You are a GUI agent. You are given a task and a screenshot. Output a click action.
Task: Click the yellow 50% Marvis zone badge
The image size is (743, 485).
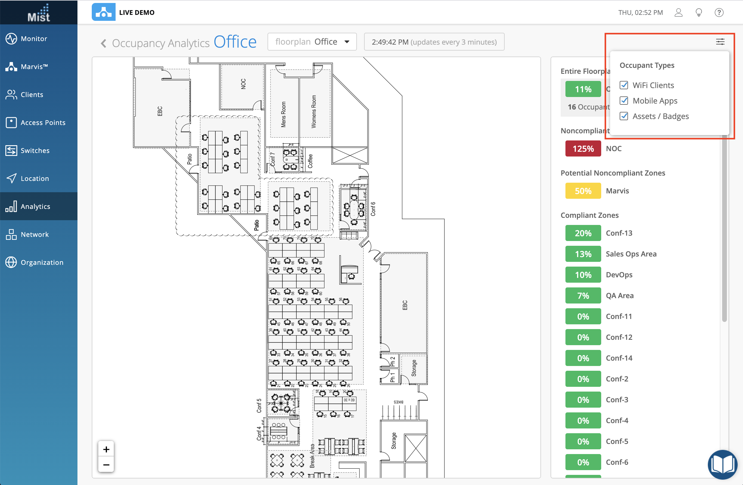coord(583,191)
